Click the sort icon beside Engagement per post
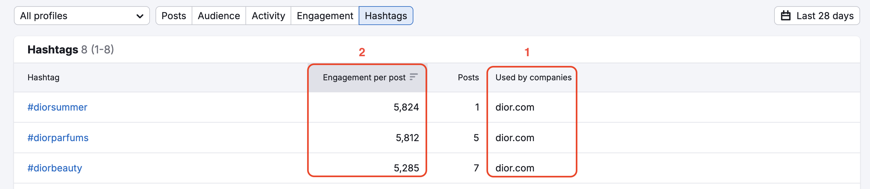870x189 pixels. click(413, 77)
